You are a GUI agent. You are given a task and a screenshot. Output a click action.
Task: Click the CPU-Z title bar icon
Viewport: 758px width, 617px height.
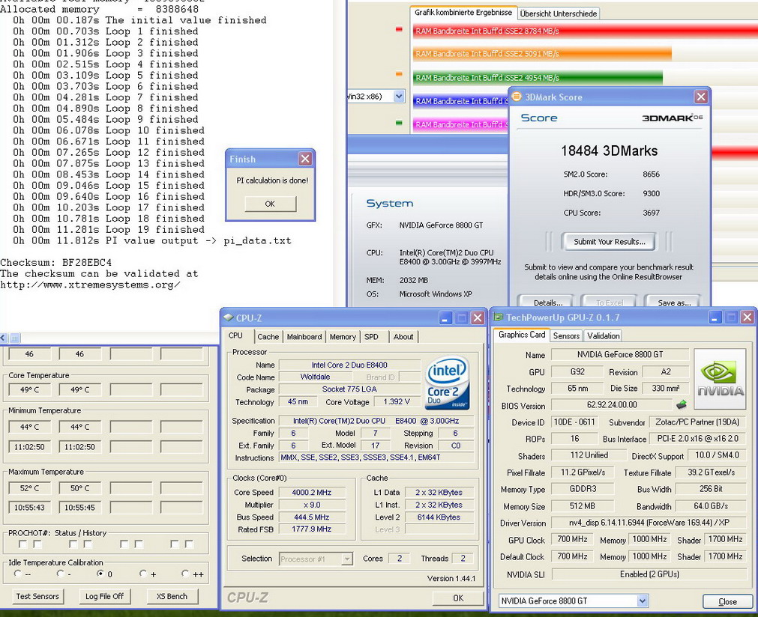point(229,317)
